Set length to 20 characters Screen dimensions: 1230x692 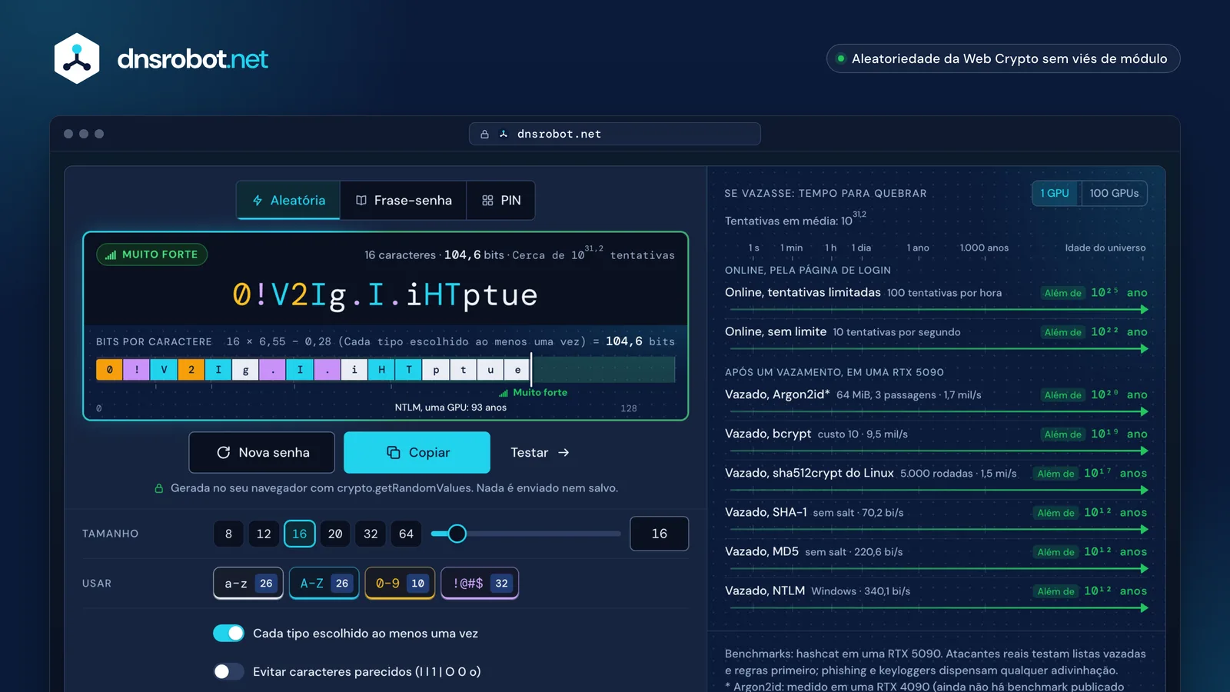click(x=335, y=534)
